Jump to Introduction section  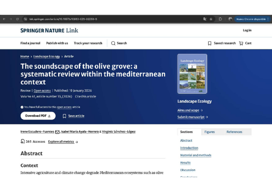click(x=189, y=148)
